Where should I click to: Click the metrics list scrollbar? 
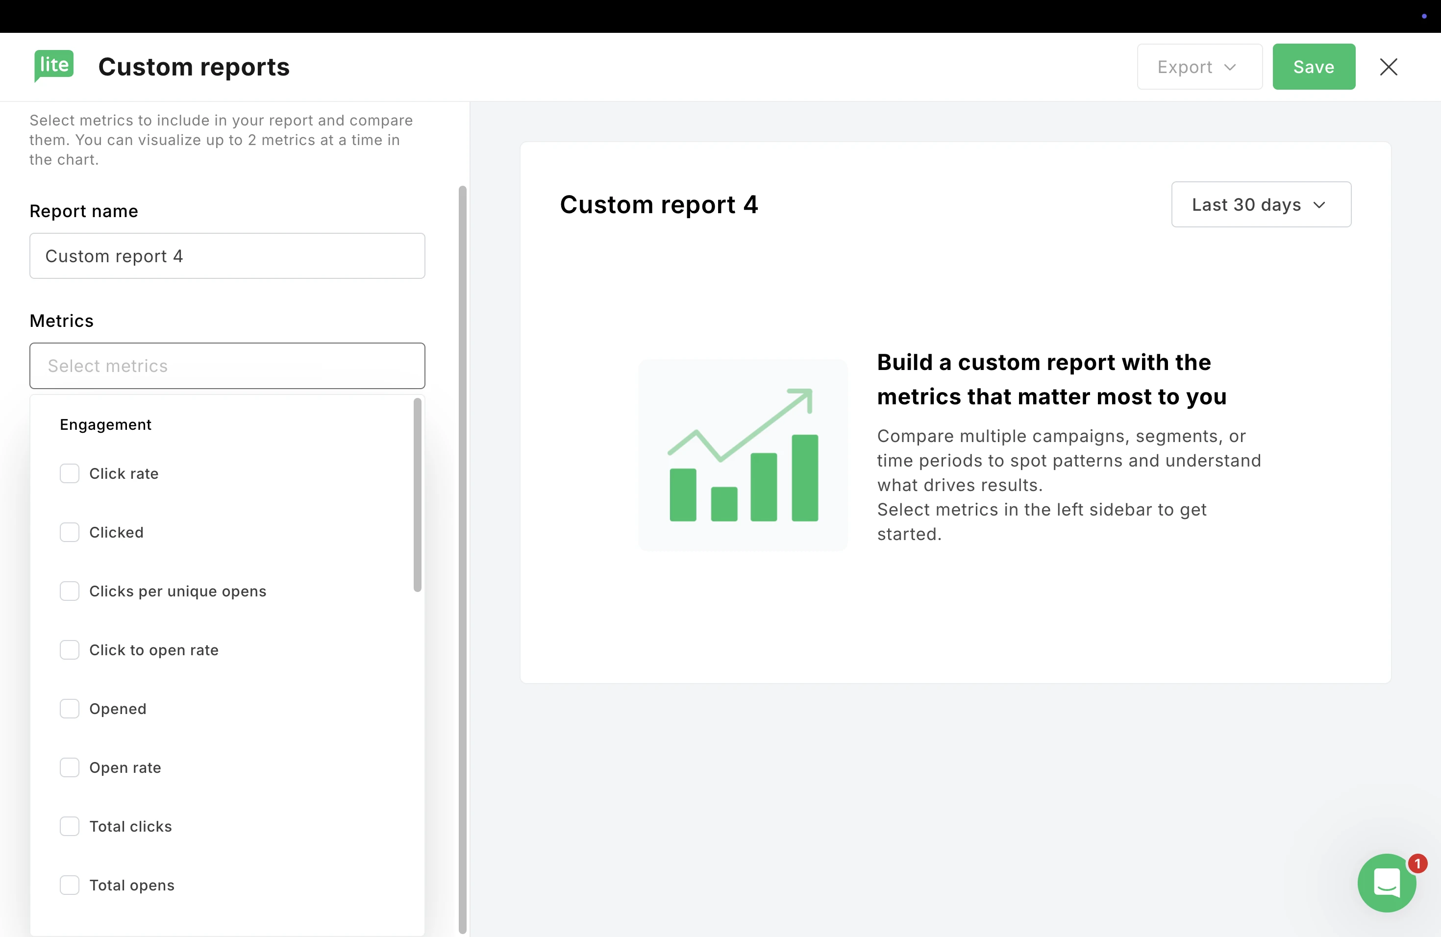click(417, 494)
